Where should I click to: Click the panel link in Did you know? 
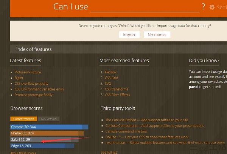pyautogui.click(x=194, y=87)
